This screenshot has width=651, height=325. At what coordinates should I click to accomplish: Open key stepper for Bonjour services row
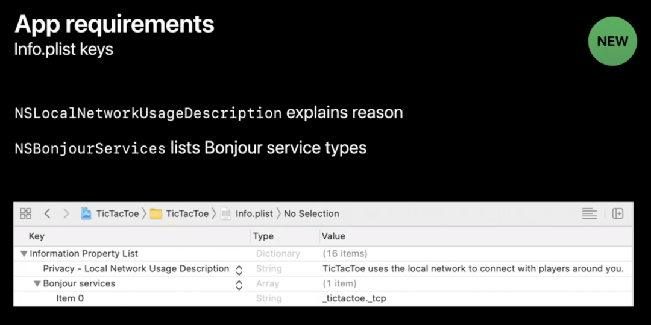point(239,285)
